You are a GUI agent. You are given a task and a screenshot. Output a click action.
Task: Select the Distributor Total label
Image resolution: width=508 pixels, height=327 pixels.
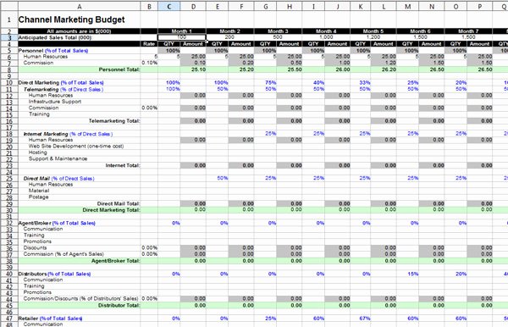coord(119,306)
